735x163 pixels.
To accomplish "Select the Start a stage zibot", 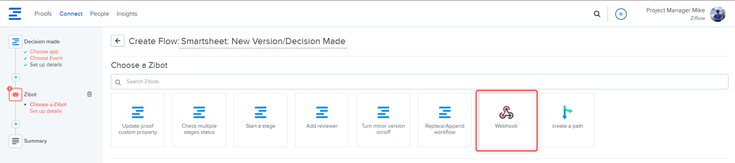I will tap(260, 120).
